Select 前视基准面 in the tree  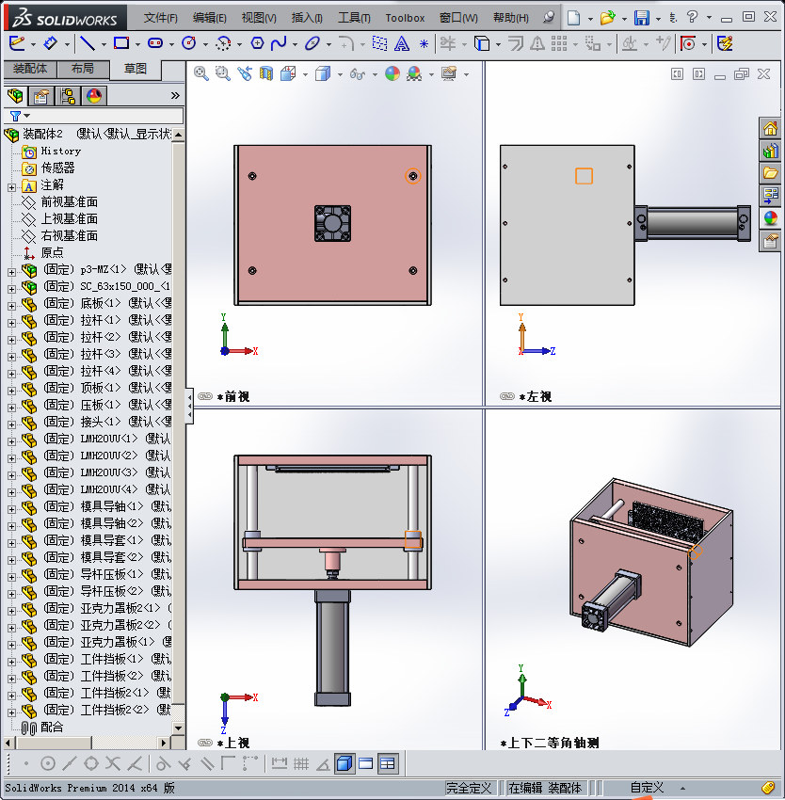tap(69, 202)
